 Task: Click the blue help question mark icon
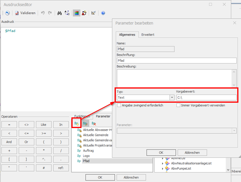point(103,13)
